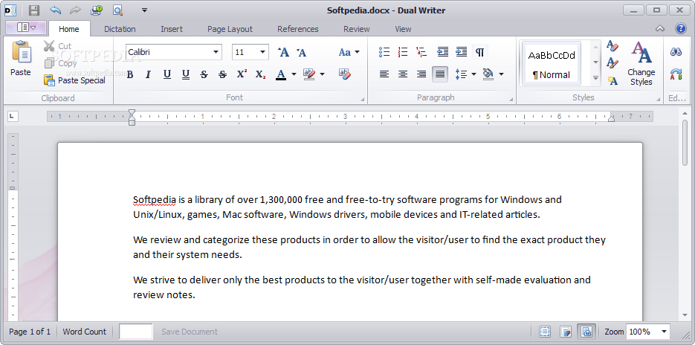Toggle double underline
Screen dimensions: 695x345
(x=186, y=74)
